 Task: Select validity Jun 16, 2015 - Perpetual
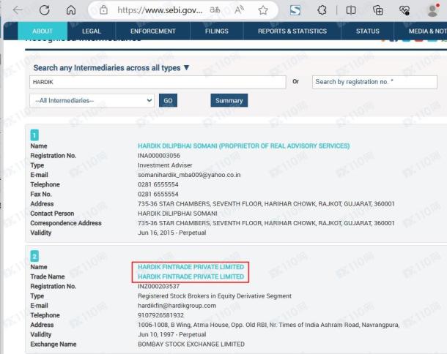172,233
